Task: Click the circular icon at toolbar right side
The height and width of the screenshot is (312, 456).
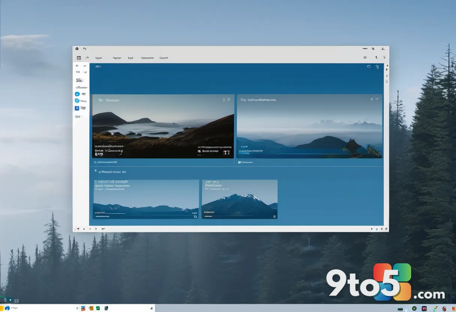Action: tap(365, 57)
